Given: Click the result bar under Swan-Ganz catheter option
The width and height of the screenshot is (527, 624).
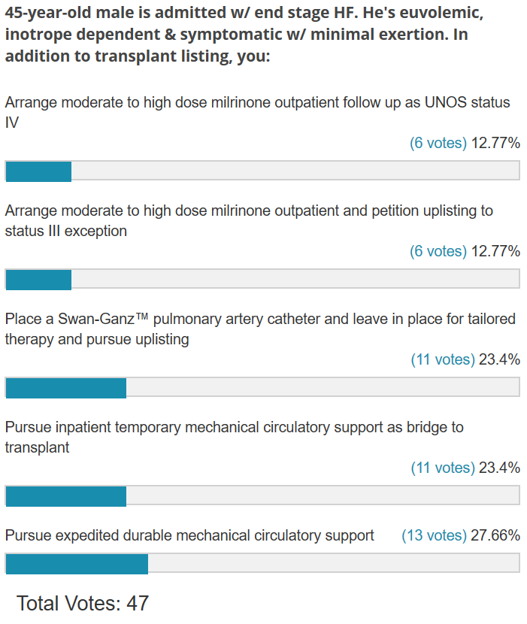Looking at the screenshot, I should coord(262,388).
